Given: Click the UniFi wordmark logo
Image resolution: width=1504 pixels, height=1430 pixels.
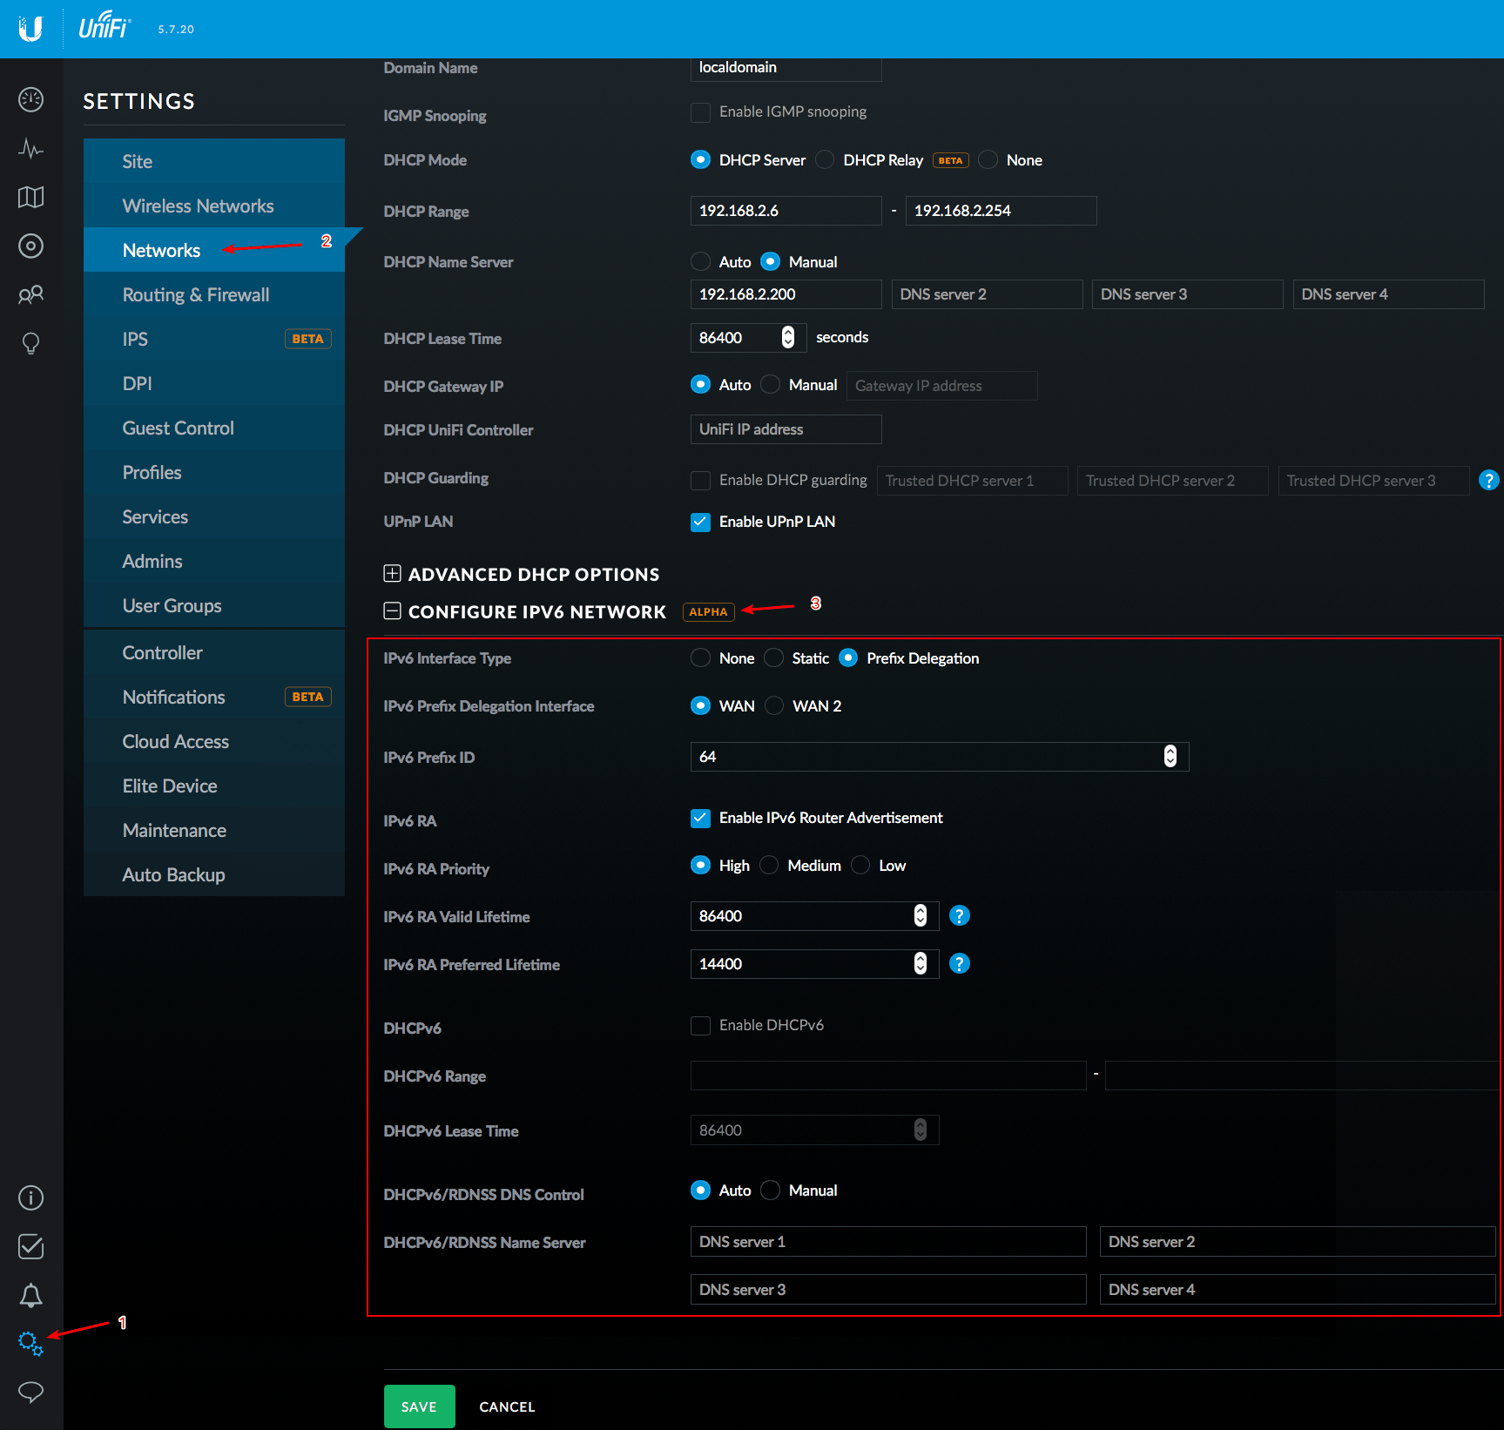Looking at the screenshot, I should click(104, 26).
